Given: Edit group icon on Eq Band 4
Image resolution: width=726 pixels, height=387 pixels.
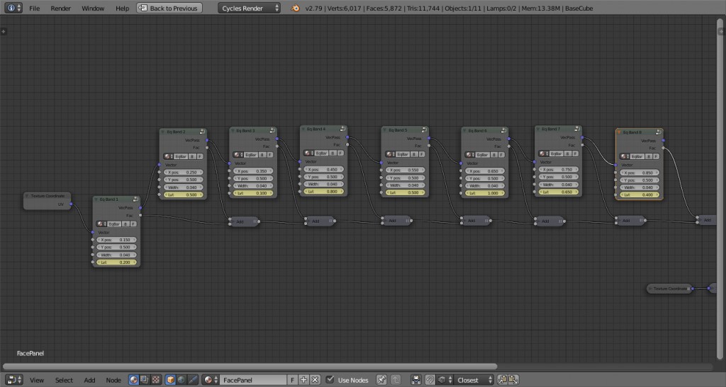Looking at the screenshot, I should [x=342, y=129].
